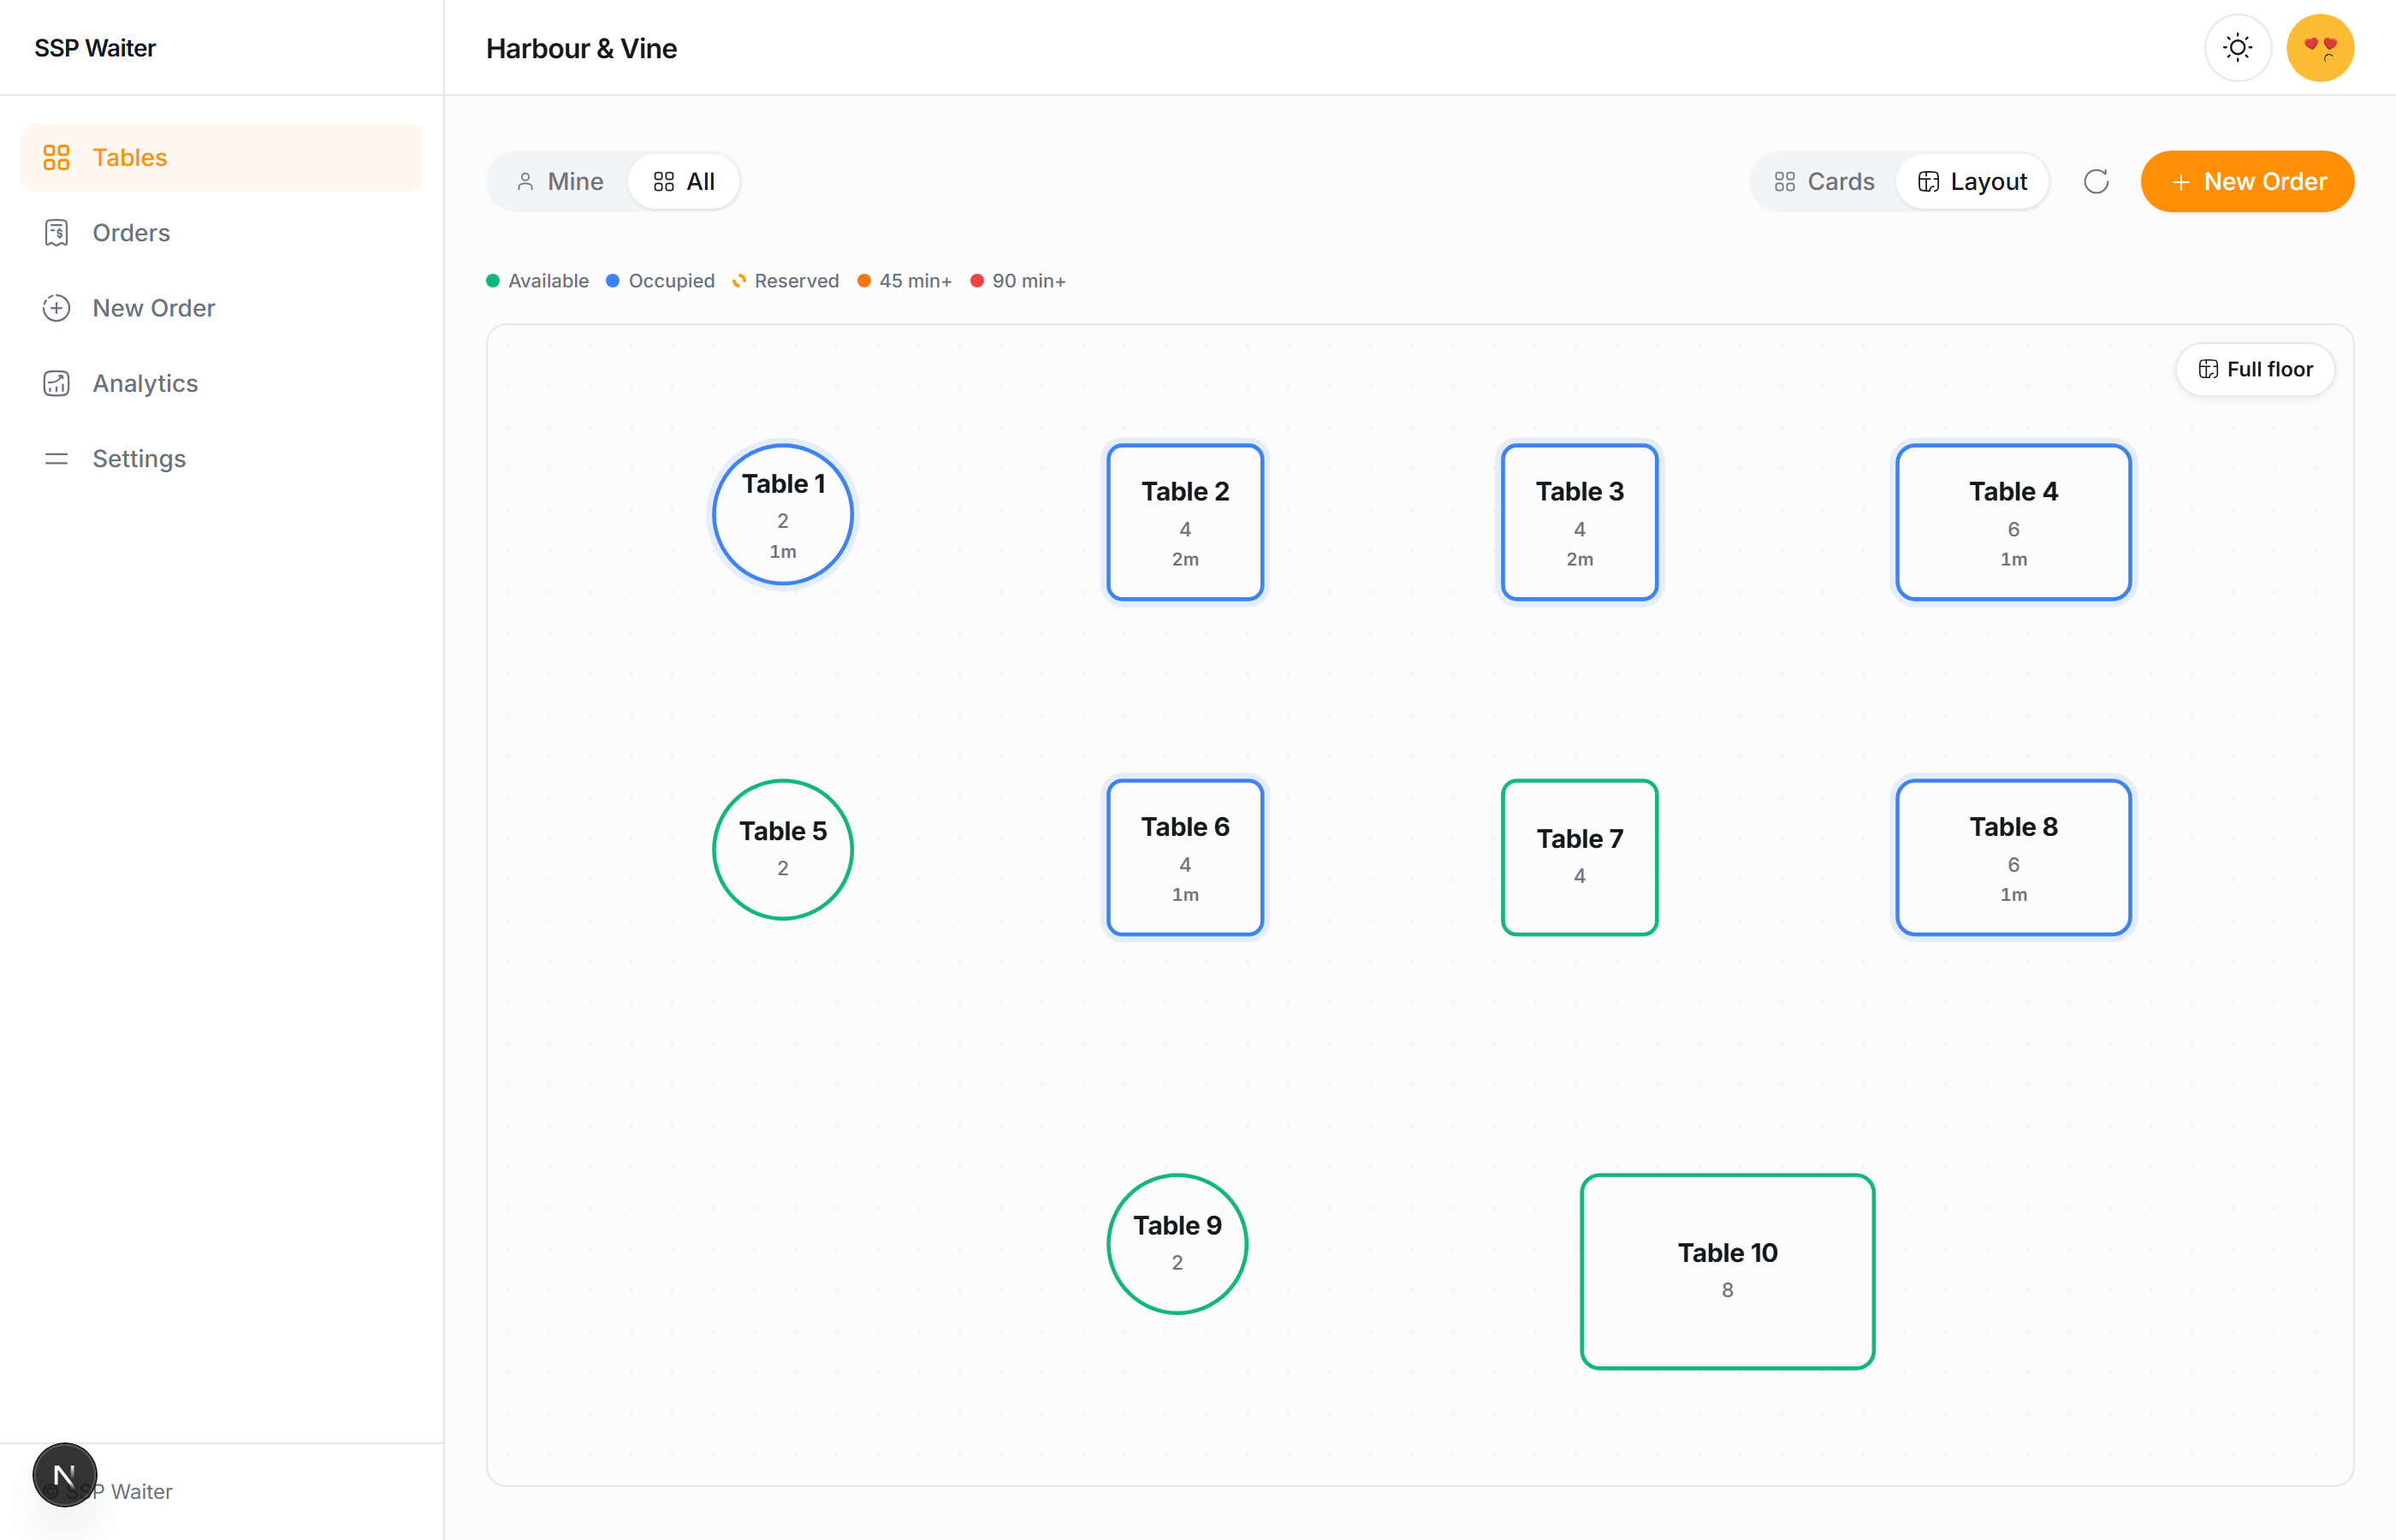Select available round Table 5

783,849
